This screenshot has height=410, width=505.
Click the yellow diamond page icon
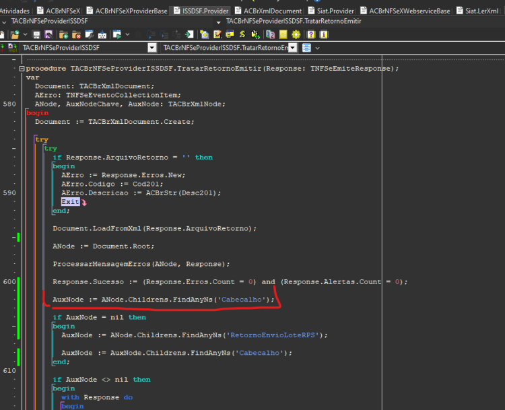[204, 34]
